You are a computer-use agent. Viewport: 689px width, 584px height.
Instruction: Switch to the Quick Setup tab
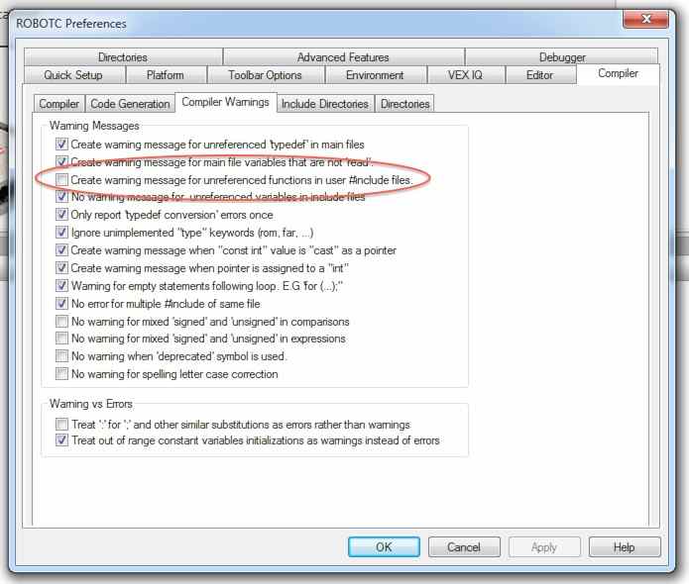click(73, 75)
